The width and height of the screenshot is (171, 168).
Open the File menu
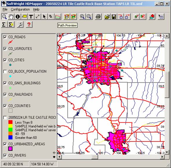[5, 9]
